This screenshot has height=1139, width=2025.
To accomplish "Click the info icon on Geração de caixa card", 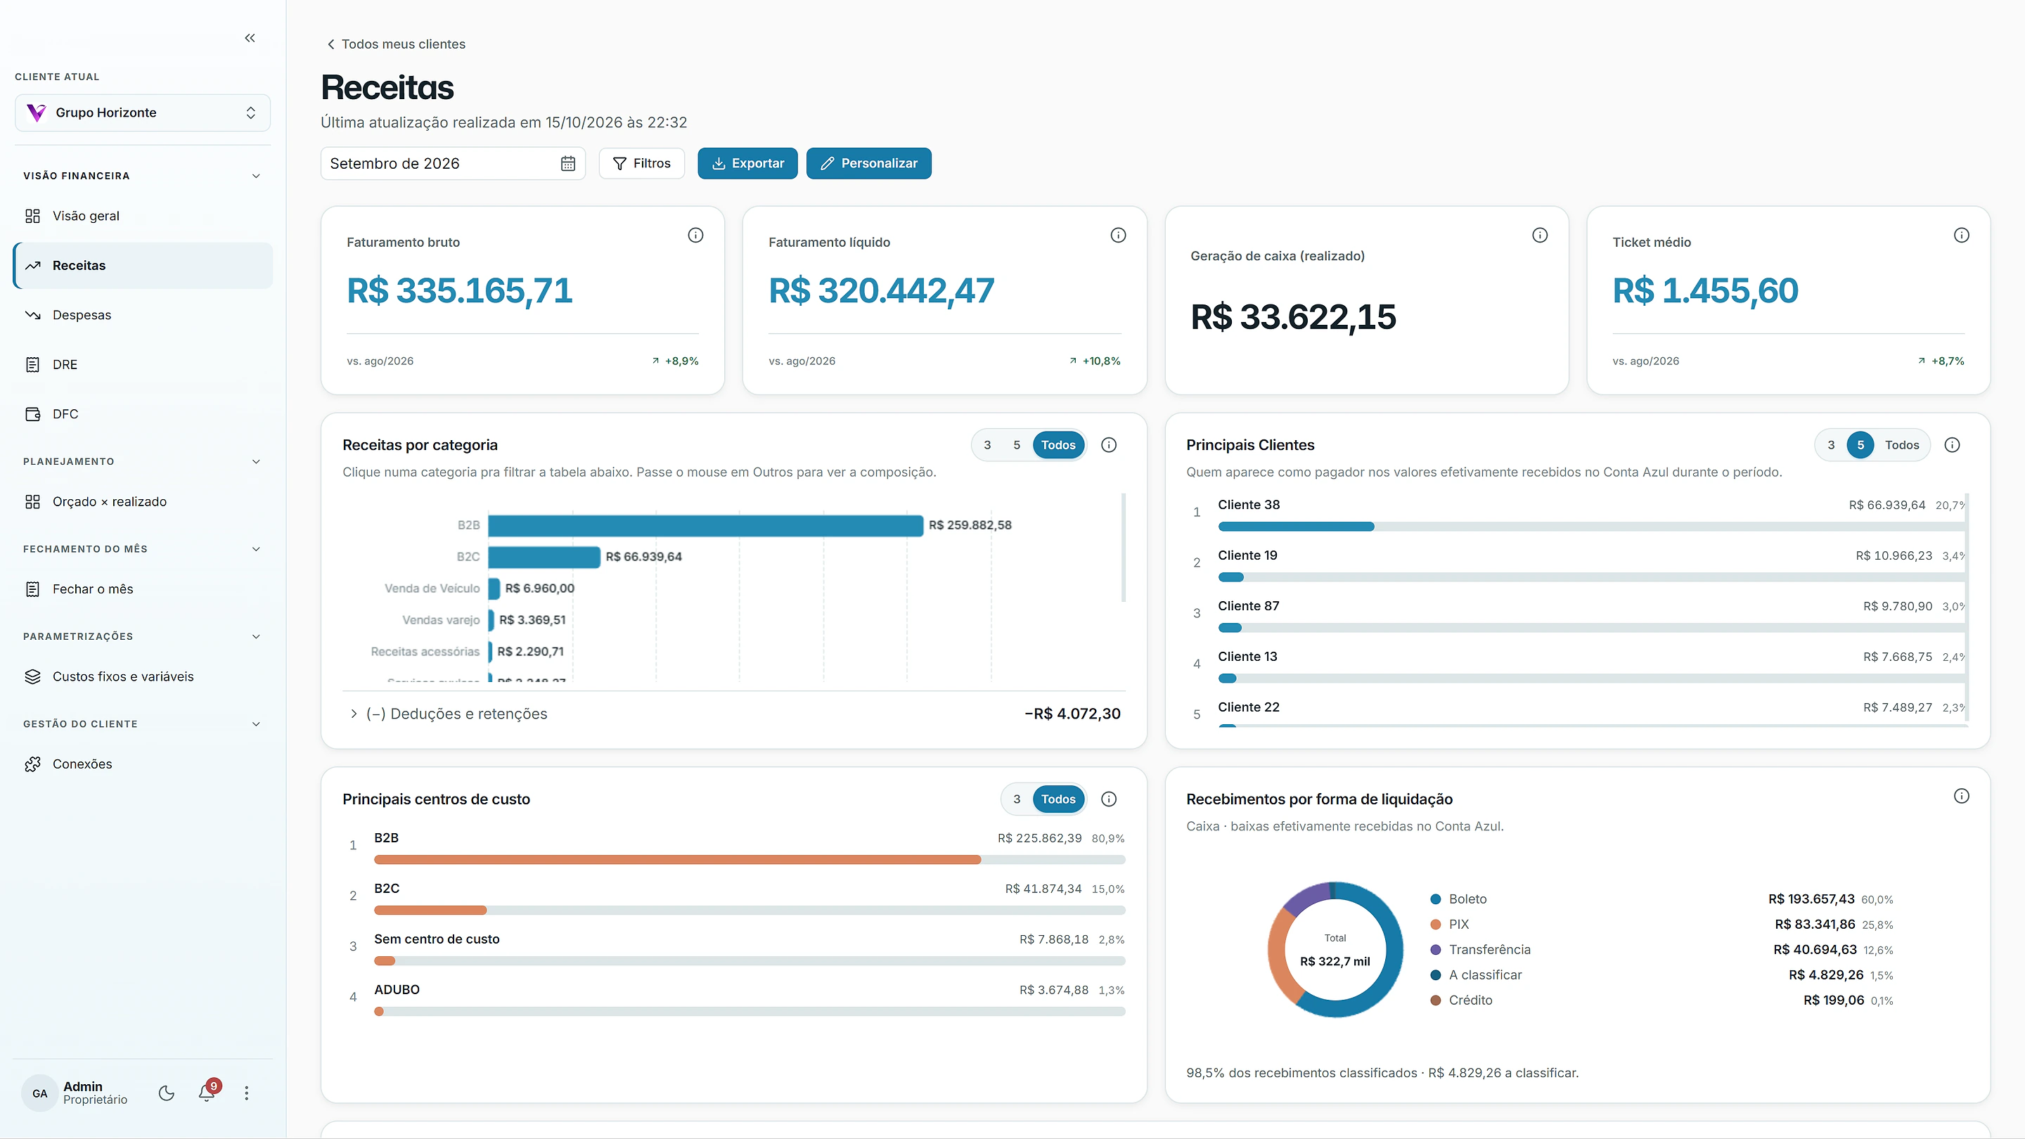I will [1540, 235].
